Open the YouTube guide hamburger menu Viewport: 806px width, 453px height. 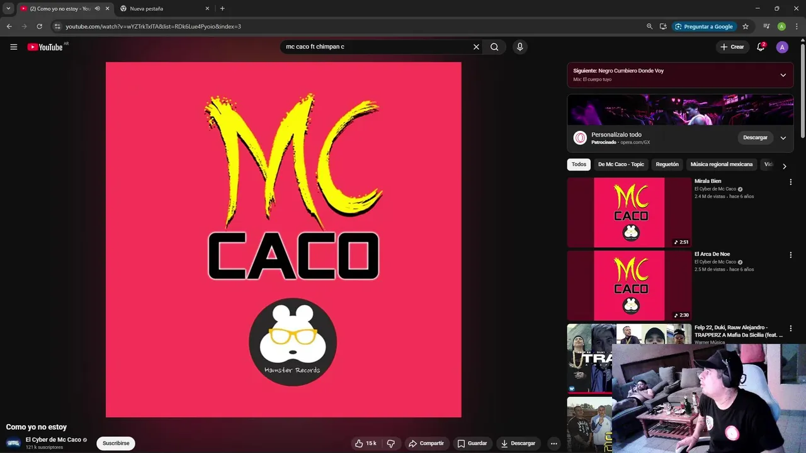point(13,47)
